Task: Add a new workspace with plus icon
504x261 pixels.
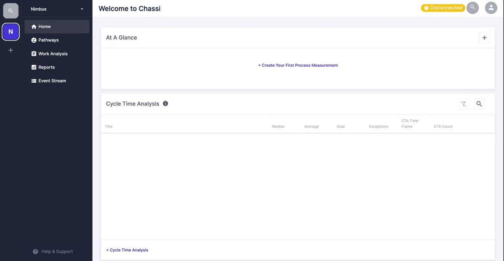Action: (x=11, y=50)
